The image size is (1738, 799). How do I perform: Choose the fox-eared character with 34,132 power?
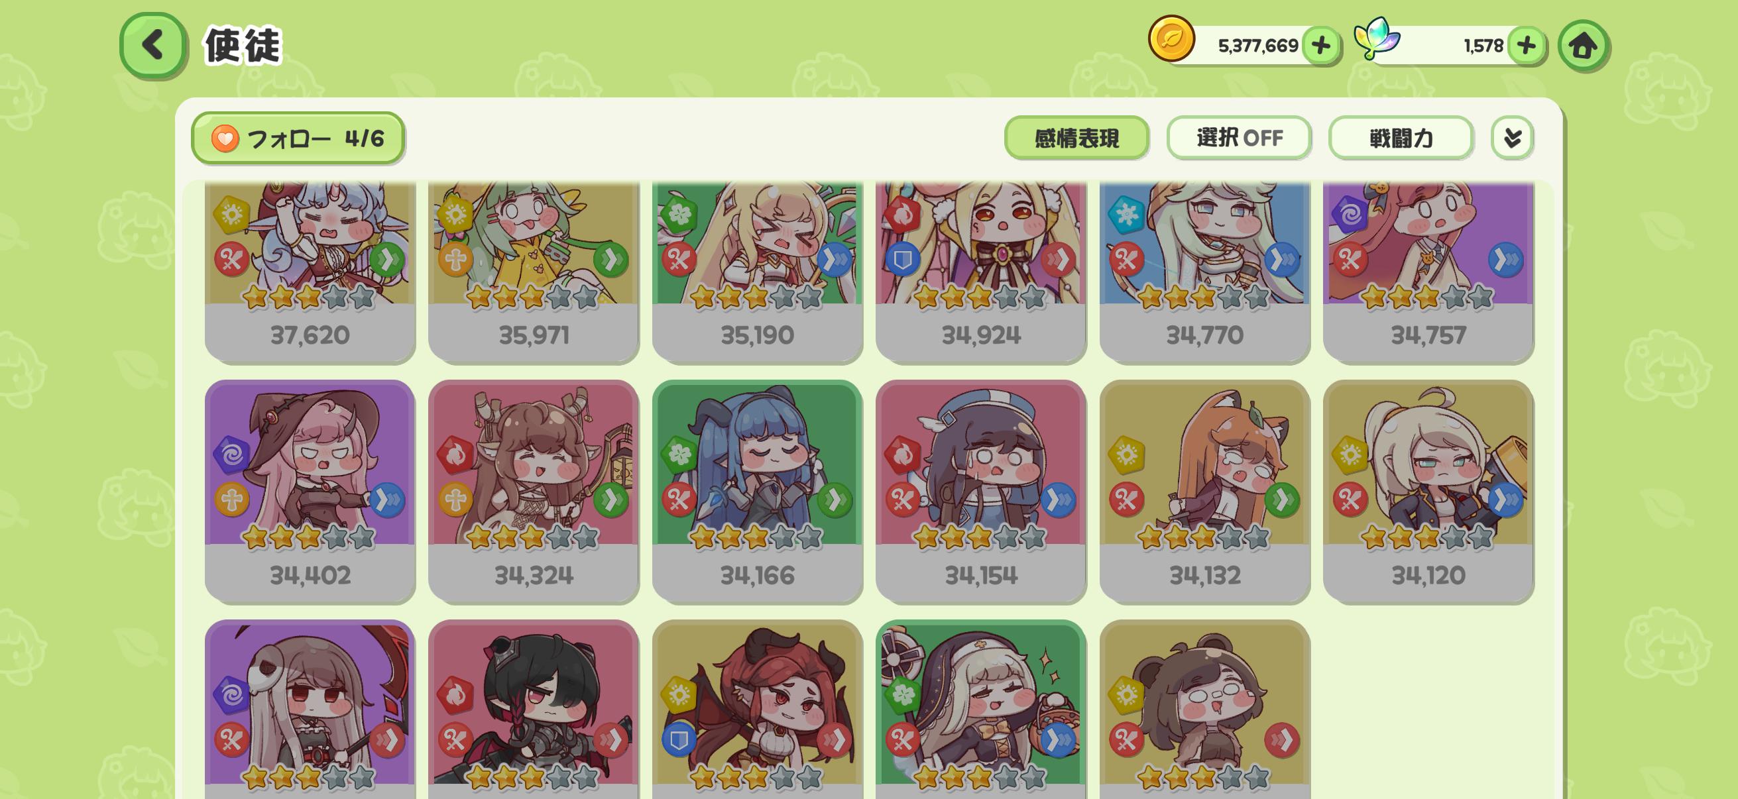1204,491
